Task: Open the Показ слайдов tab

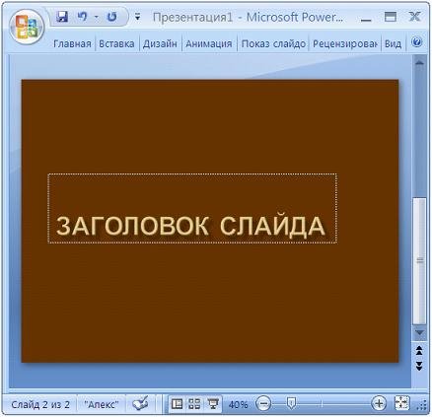Action: click(x=273, y=43)
